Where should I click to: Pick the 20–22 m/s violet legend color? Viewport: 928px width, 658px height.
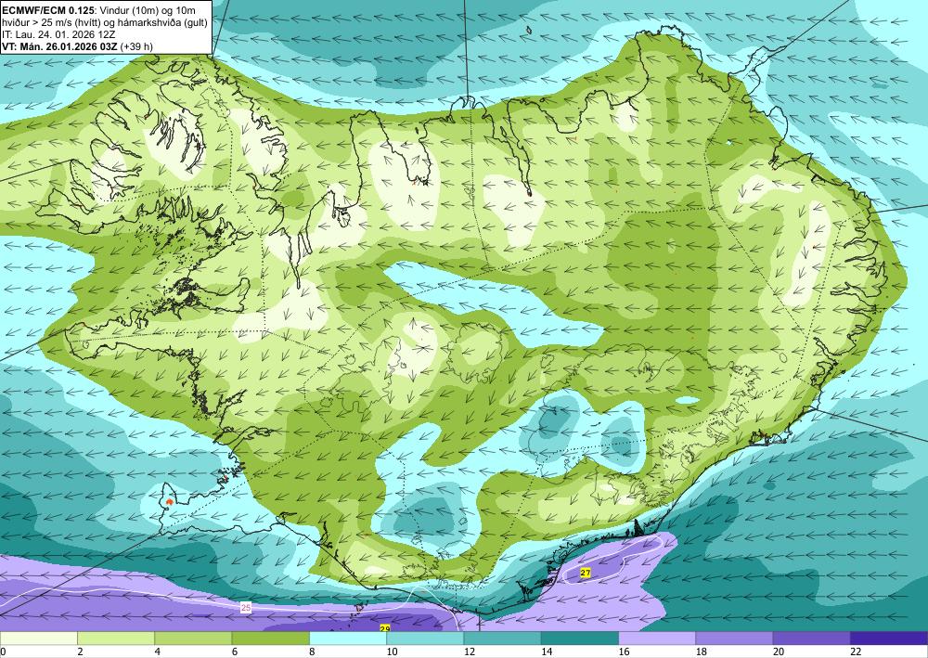click(x=812, y=638)
